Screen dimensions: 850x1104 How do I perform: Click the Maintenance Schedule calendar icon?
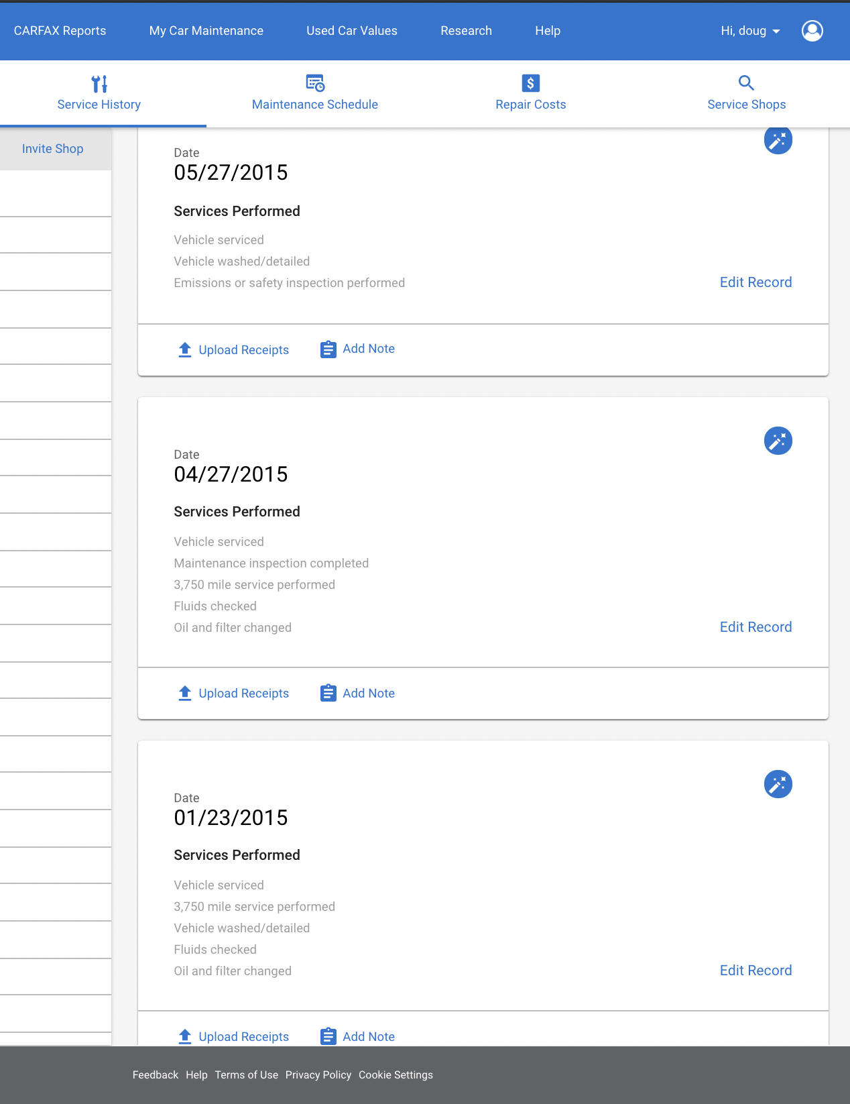pos(315,83)
